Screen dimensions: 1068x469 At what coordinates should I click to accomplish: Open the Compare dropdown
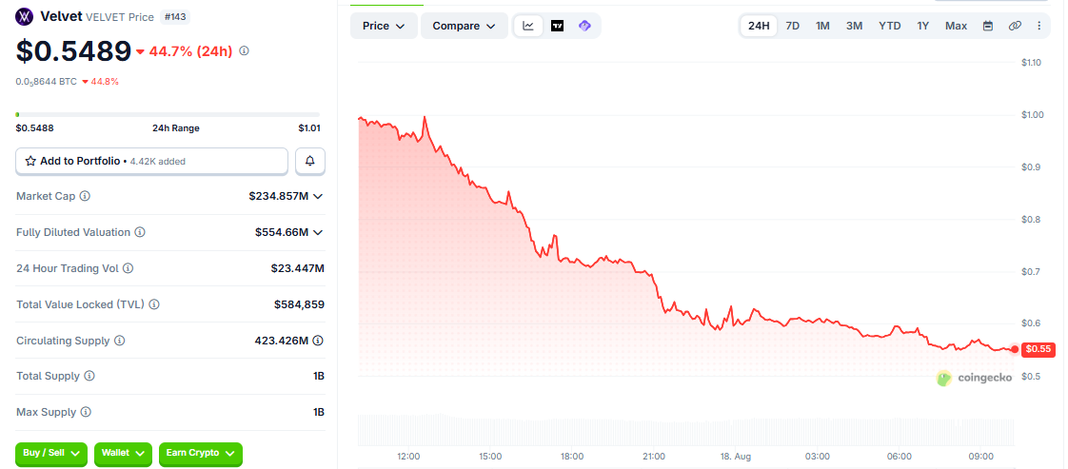pos(465,26)
